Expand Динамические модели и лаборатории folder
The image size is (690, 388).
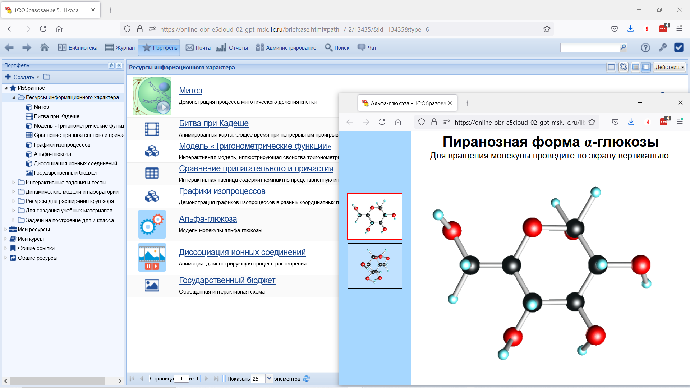click(x=14, y=191)
